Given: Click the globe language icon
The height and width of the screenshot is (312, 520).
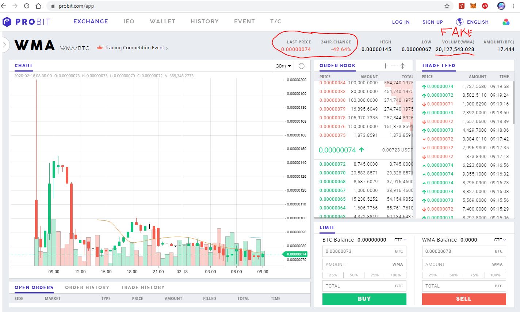Looking at the screenshot, I should coord(460,22).
